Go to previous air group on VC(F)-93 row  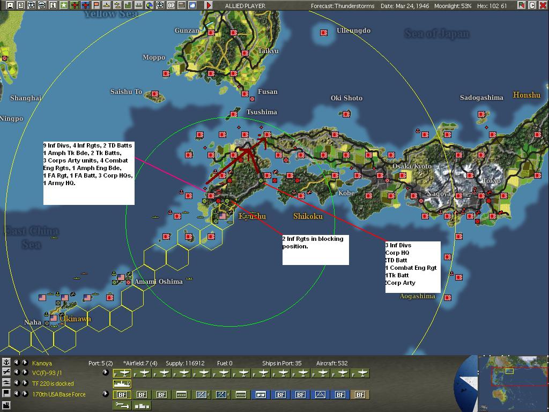(17, 372)
